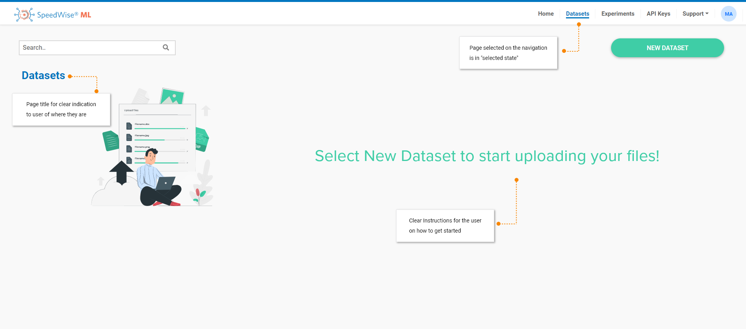This screenshot has width=746, height=329.
Task: Click the green document icon in the illustration
Action: point(111,141)
